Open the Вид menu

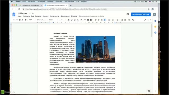click(32, 16)
